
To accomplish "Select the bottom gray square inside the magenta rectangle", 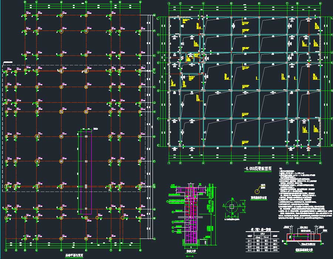I will 86,208.
